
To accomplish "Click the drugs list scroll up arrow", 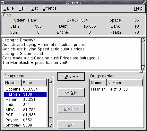I will pyautogui.click(x=51, y=81).
